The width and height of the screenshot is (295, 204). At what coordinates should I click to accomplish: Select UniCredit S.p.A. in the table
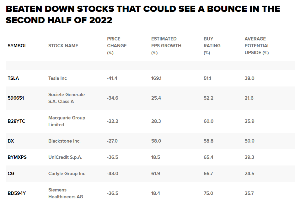(65, 157)
